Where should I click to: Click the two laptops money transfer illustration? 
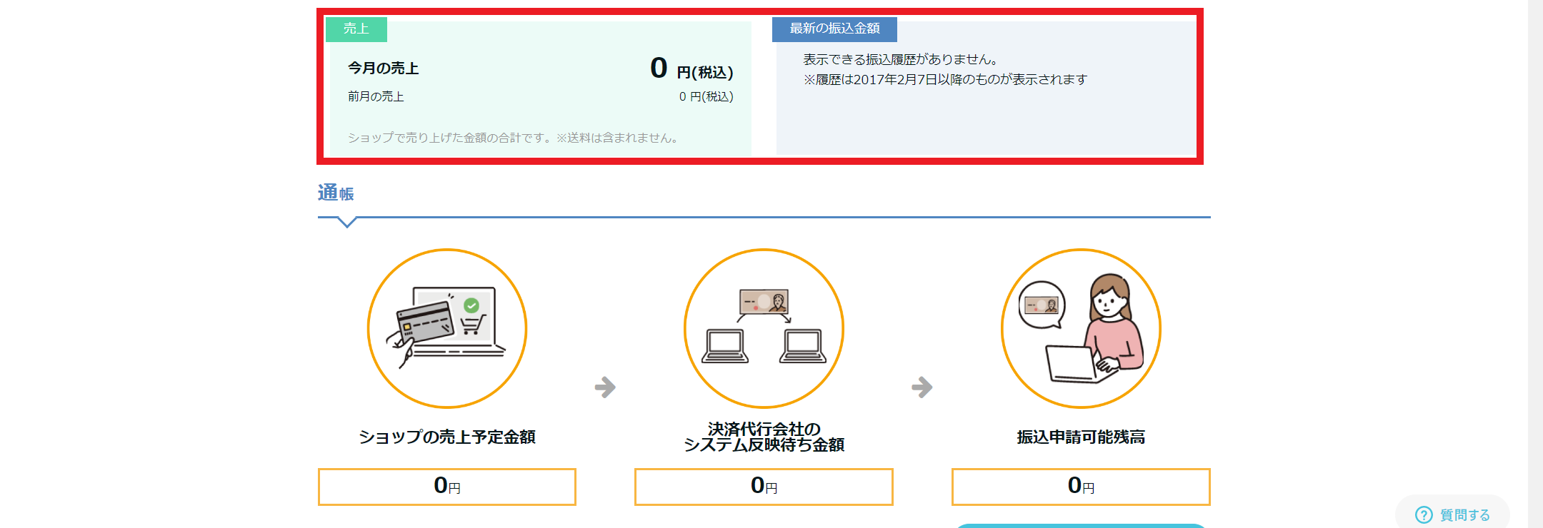click(764, 328)
